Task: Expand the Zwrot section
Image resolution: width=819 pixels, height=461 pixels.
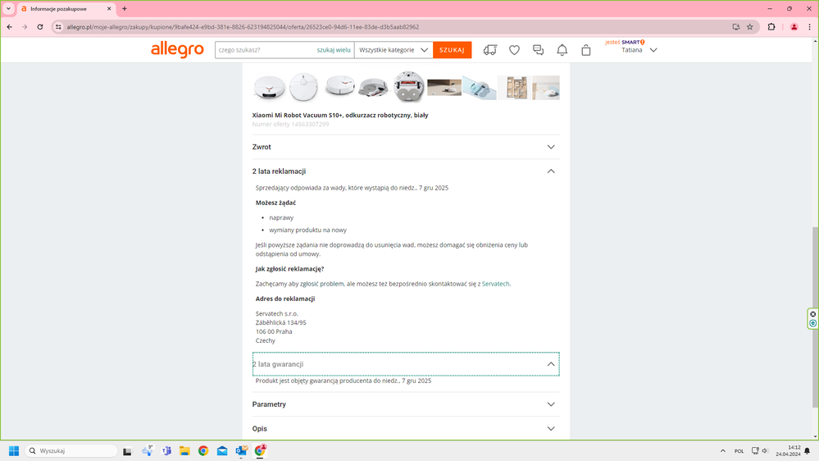Action: pyautogui.click(x=406, y=147)
